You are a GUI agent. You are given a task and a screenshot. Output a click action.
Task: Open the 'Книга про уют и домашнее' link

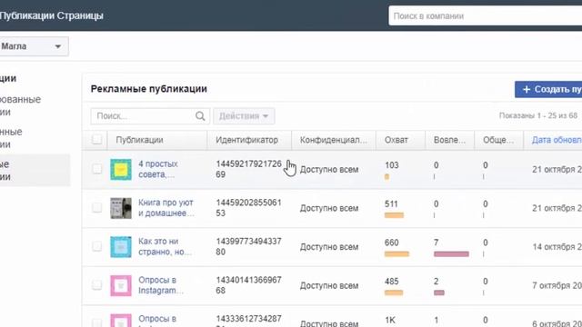click(x=166, y=208)
